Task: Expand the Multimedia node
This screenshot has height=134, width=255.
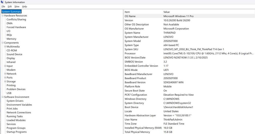Action: pyautogui.click(x=5, y=47)
